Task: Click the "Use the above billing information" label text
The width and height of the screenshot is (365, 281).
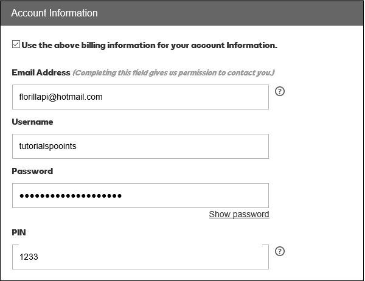Action: pos(150,44)
